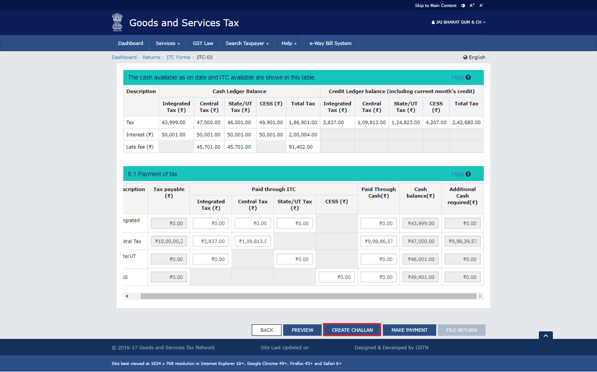
Task: Click the left arrow of horizontal scrollbar
Action: pyautogui.click(x=127, y=296)
